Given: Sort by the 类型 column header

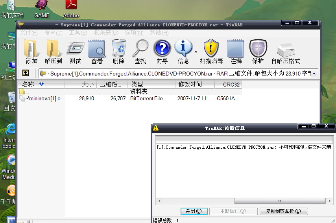Looking at the screenshot, I should [x=151, y=85].
